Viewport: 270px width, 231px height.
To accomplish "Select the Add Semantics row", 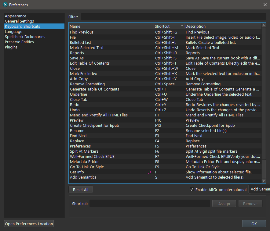I will coord(165,177).
